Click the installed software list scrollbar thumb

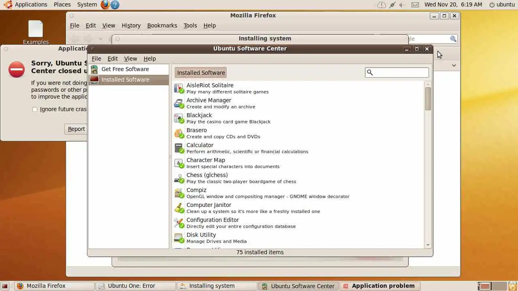(x=428, y=99)
